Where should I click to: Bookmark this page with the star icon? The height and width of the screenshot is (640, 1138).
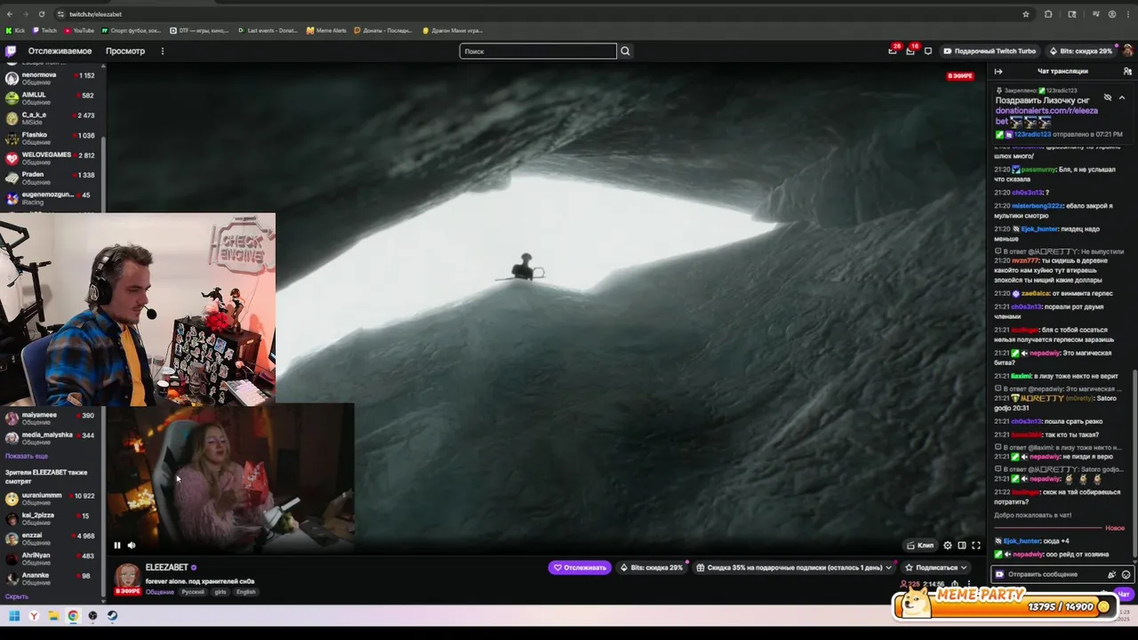(x=1026, y=14)
